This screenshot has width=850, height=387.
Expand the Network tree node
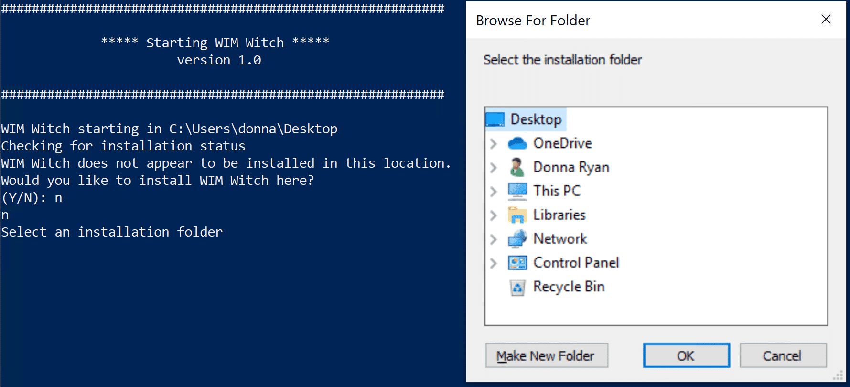click(x=494, y=239)
